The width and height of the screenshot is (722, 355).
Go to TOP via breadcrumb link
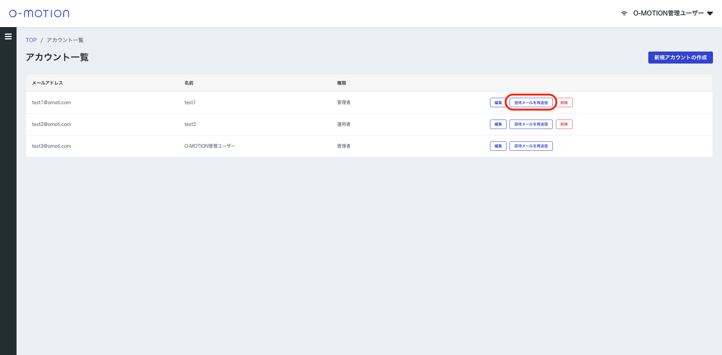31,40
